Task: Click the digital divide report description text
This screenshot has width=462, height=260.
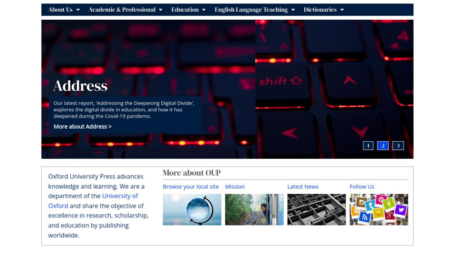Action: (124, 110)
